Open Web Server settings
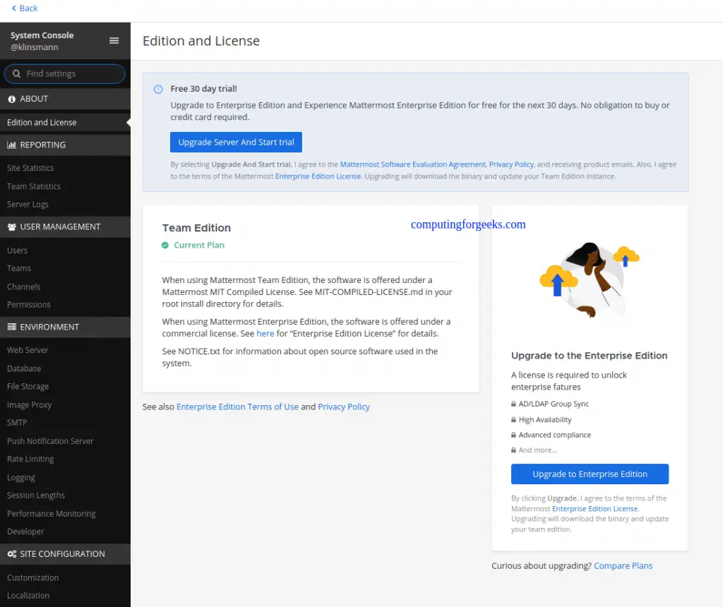This screenshot has width=723, height=607. 28,350
